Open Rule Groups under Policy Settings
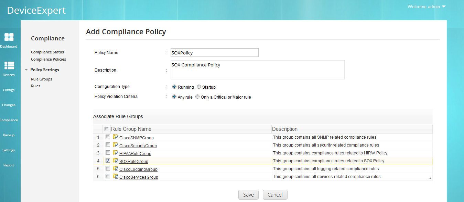The image size is (464, 202). pos(42,79)
